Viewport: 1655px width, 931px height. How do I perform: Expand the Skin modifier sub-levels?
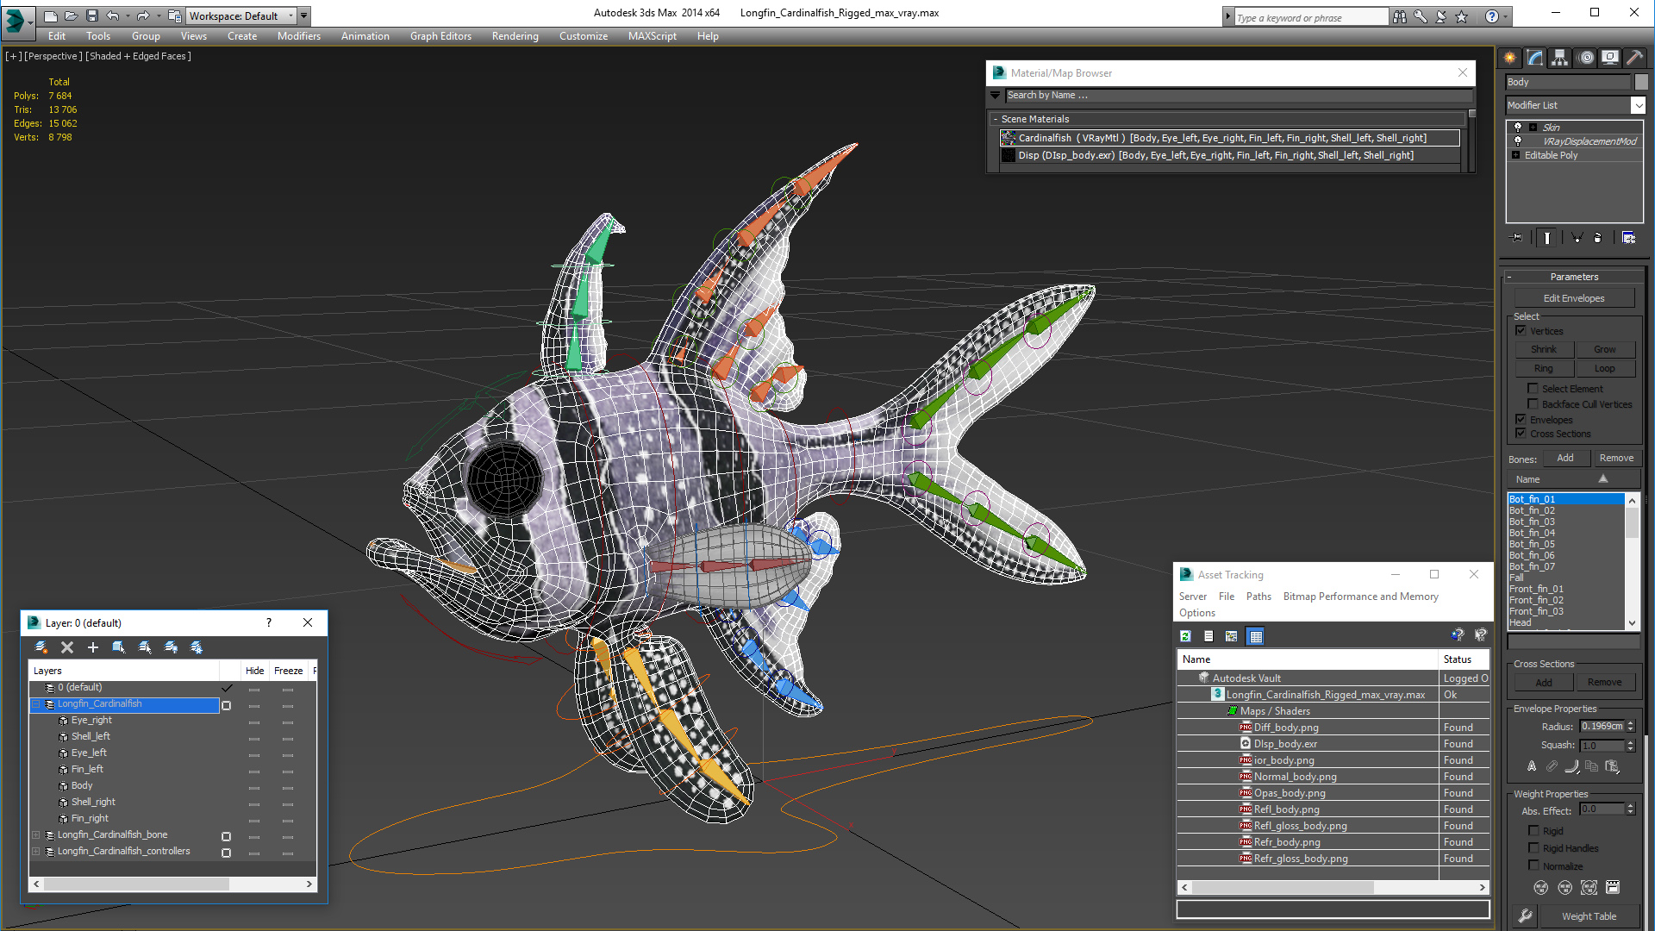[x=1533, y=128]
